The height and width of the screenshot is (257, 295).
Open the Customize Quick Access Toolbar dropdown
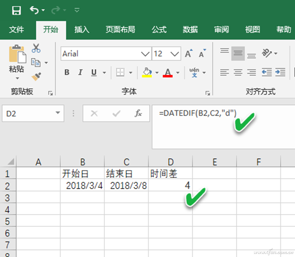[77, 10]
